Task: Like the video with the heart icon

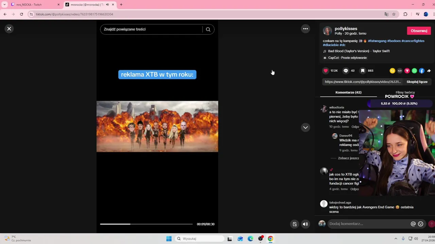Action: point(326,70)
